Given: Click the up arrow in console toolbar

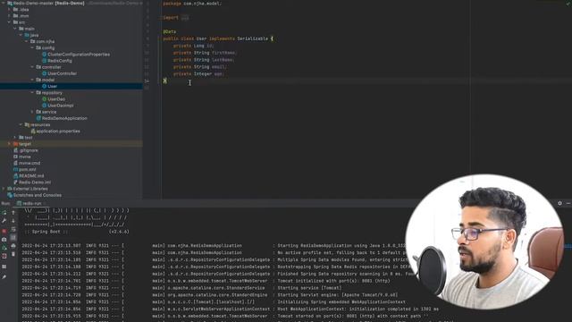Looking at the screenshot, I should (x=13, y=212).
